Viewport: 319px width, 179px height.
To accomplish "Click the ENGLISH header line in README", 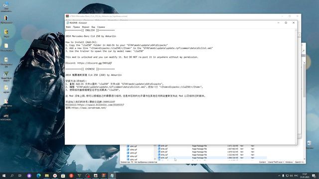I will (x=90, y=30).
